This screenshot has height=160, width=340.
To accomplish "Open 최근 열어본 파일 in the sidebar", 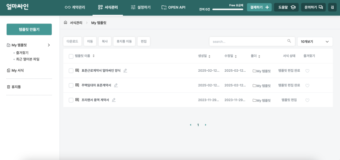I will (x=27, y=59).
